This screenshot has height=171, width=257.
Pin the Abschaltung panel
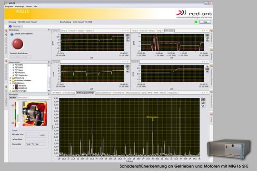tap(49, 30)
